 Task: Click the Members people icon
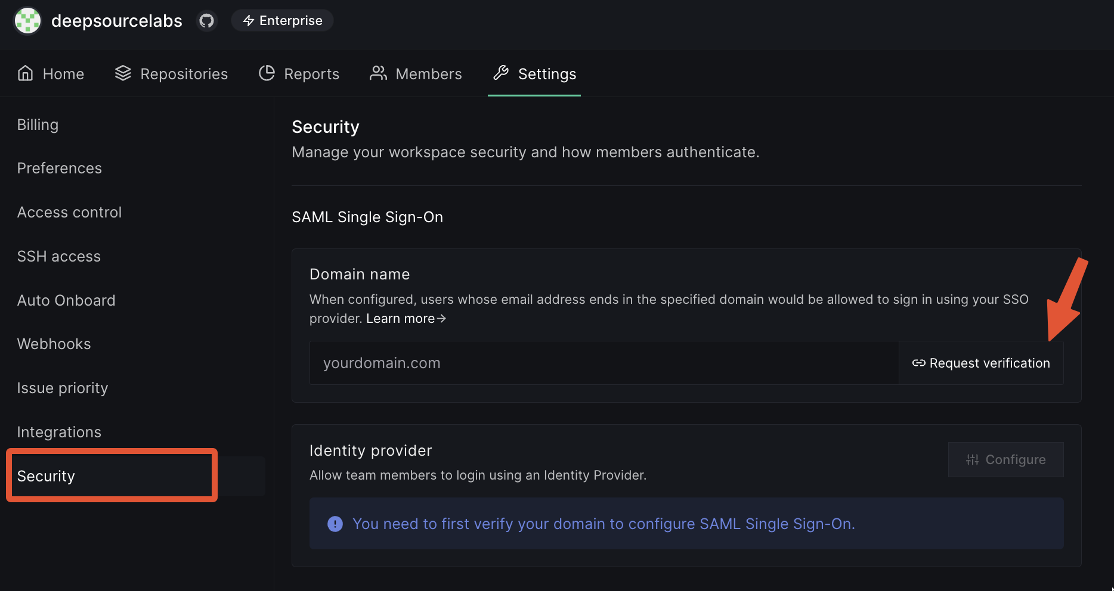click(378, 73)
